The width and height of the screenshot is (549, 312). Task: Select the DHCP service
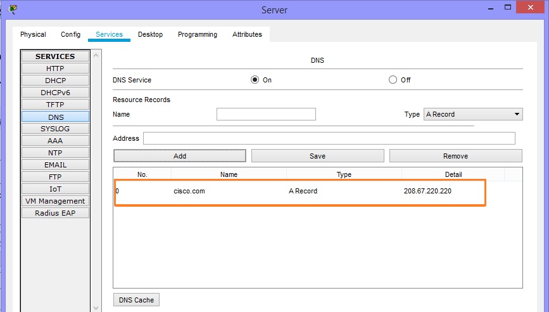tap(55, 81)
